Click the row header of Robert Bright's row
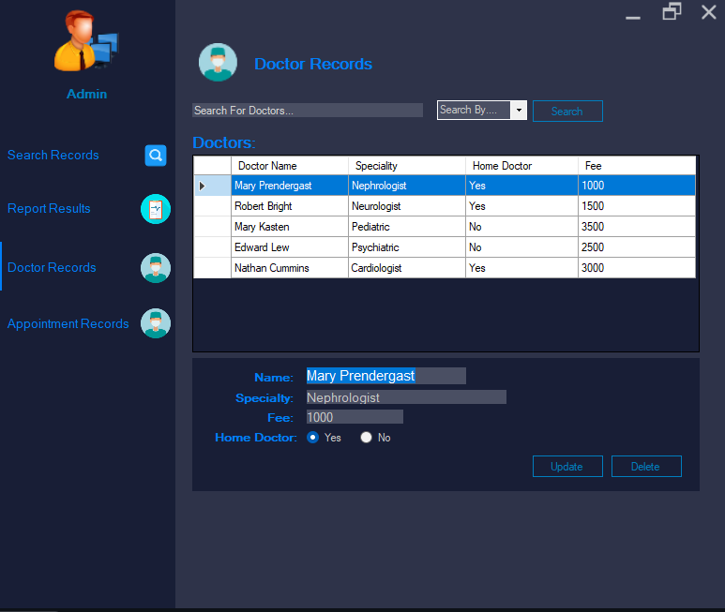 (x=212, y=206)
